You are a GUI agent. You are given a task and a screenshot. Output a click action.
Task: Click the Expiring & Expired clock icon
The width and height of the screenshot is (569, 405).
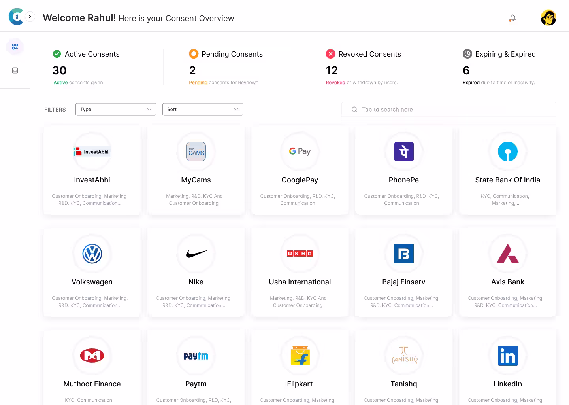tap(467, 54)
